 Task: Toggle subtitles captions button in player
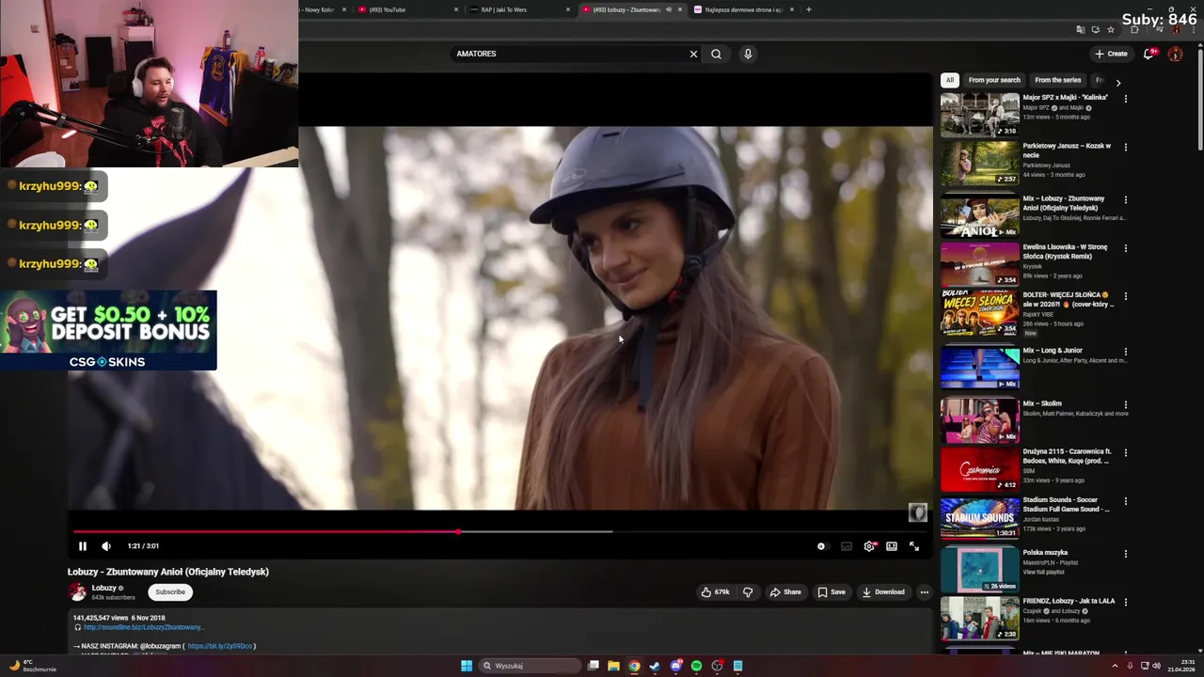(x=846, y=546)
